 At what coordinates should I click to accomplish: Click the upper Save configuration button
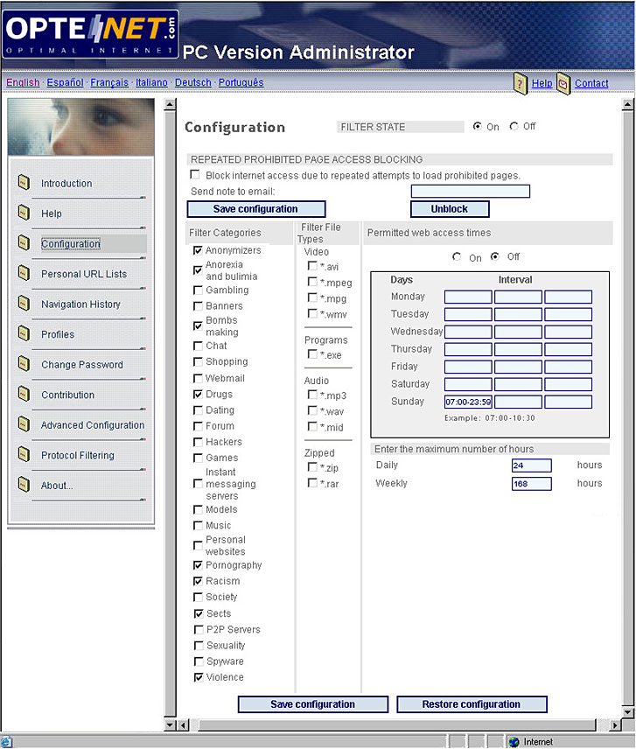click(x=256, y=209)
